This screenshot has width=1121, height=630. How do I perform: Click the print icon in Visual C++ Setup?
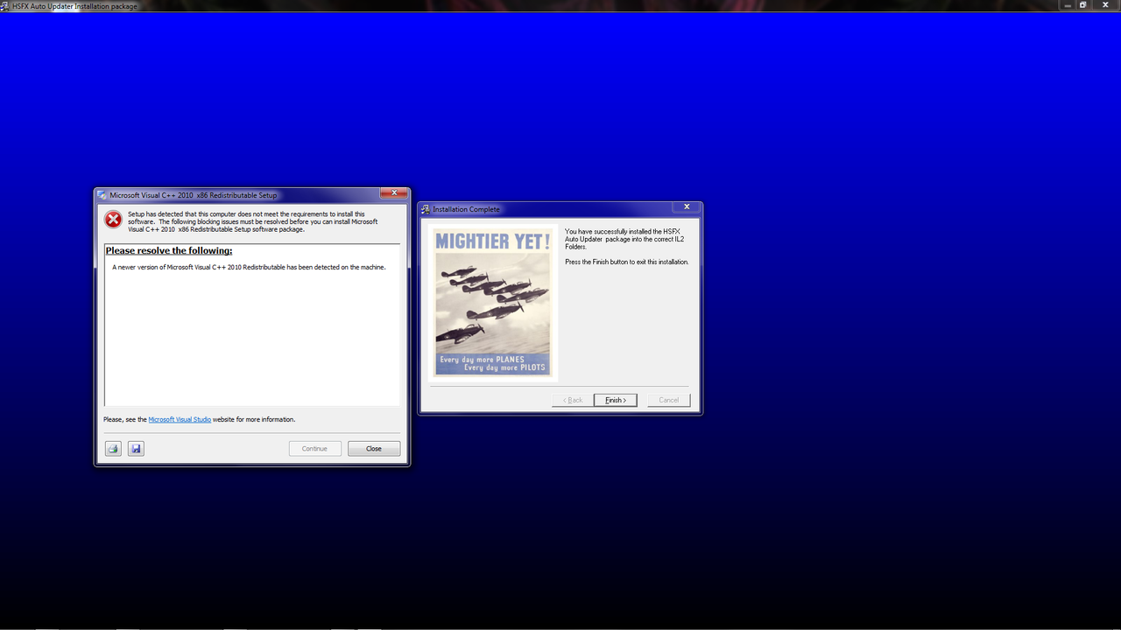(x=113, y=449)
